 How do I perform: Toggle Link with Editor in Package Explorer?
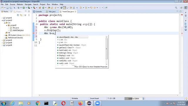(x=21, y=15)
